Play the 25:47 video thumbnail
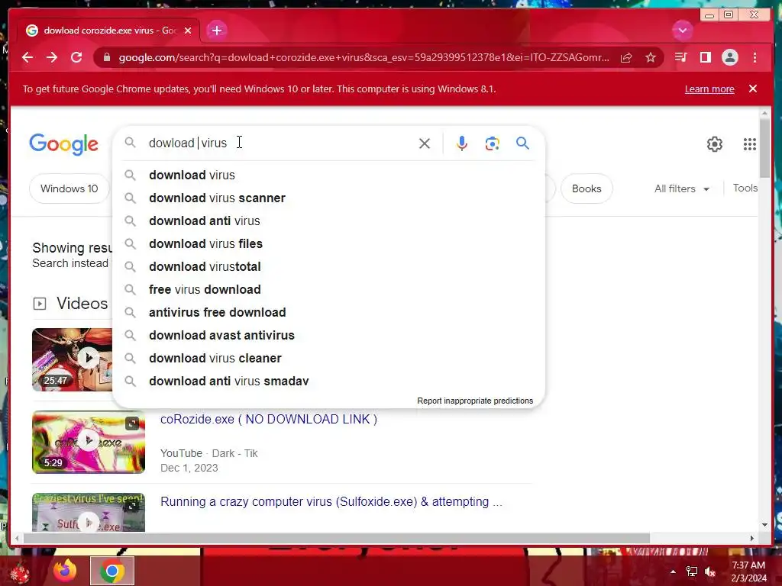The width and height of the screenshot is (782, 586). pos(73,359)
